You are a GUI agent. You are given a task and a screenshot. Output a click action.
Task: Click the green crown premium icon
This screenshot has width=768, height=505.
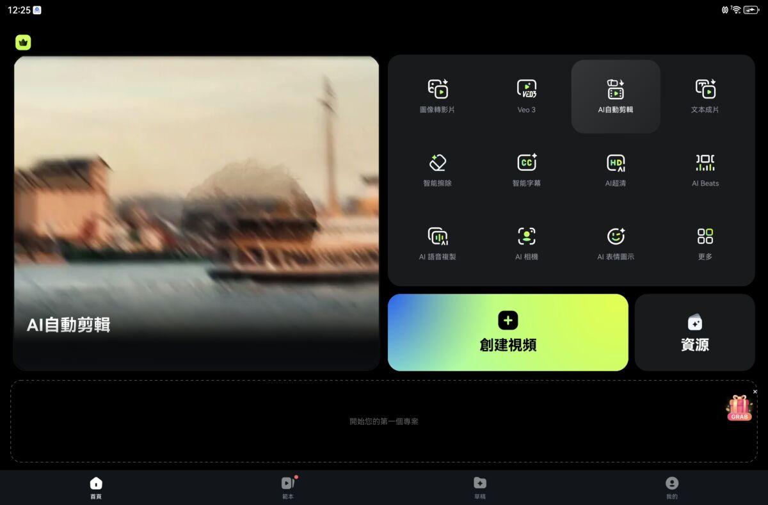[x=23, y=42]
